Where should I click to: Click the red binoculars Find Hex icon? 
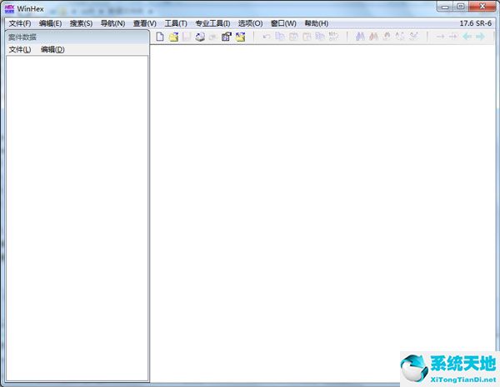pos(373,37)
